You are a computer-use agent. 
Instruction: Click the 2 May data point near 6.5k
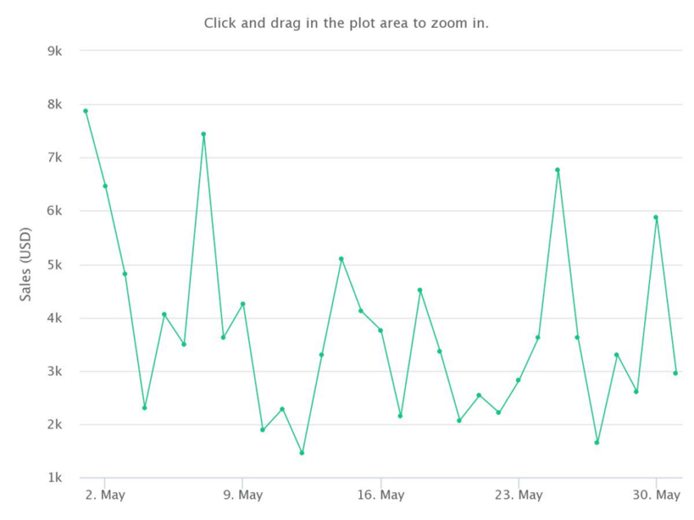(105, 186)
